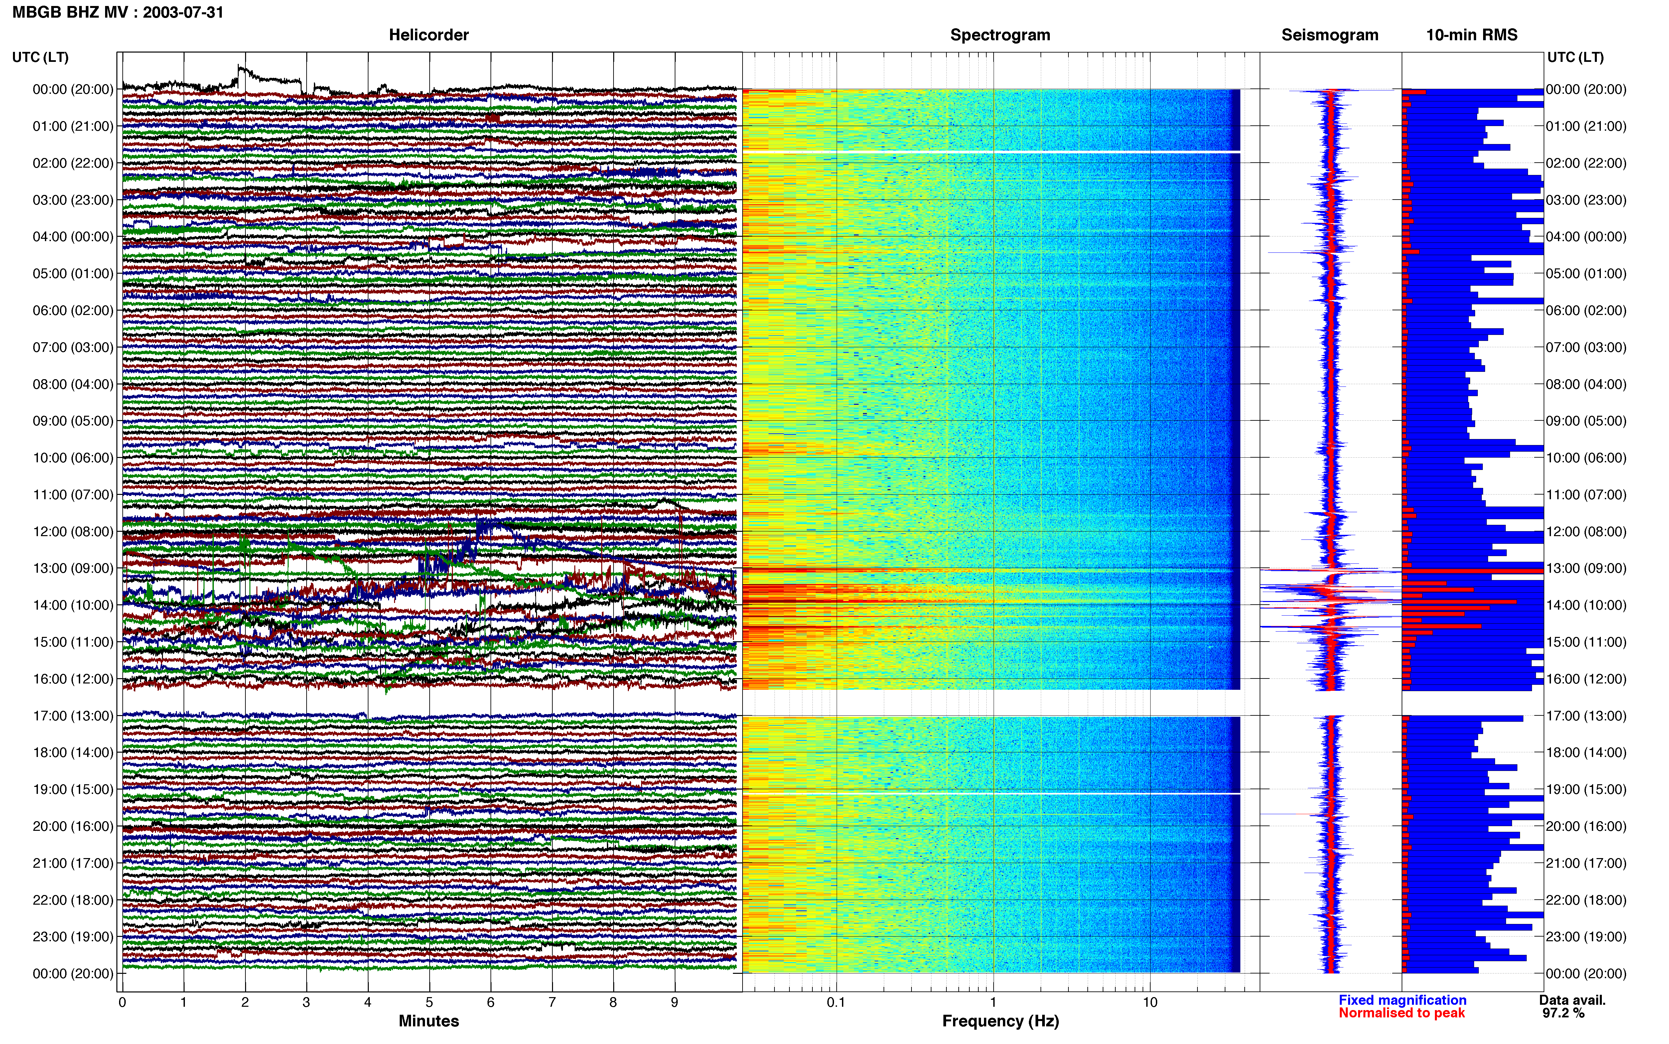Click Helicorder time label '07:00 (03:00)'
The image size is (1669, 1044).
pyautogui.click(x=73, y=347)
